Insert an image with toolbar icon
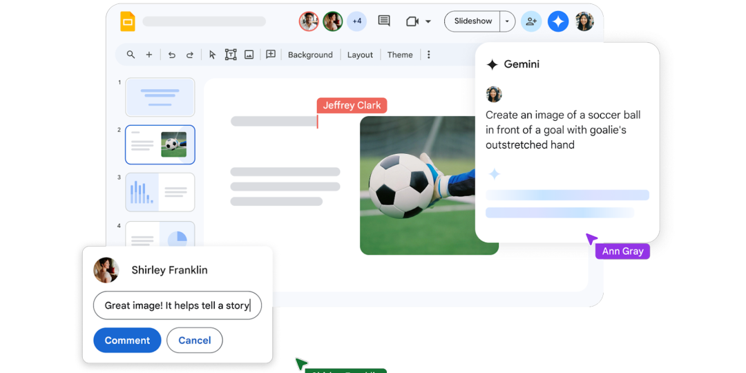This screenshot has width=746, height=373. pos(249,55)
